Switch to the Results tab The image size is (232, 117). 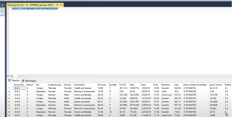tap(14, 81)
